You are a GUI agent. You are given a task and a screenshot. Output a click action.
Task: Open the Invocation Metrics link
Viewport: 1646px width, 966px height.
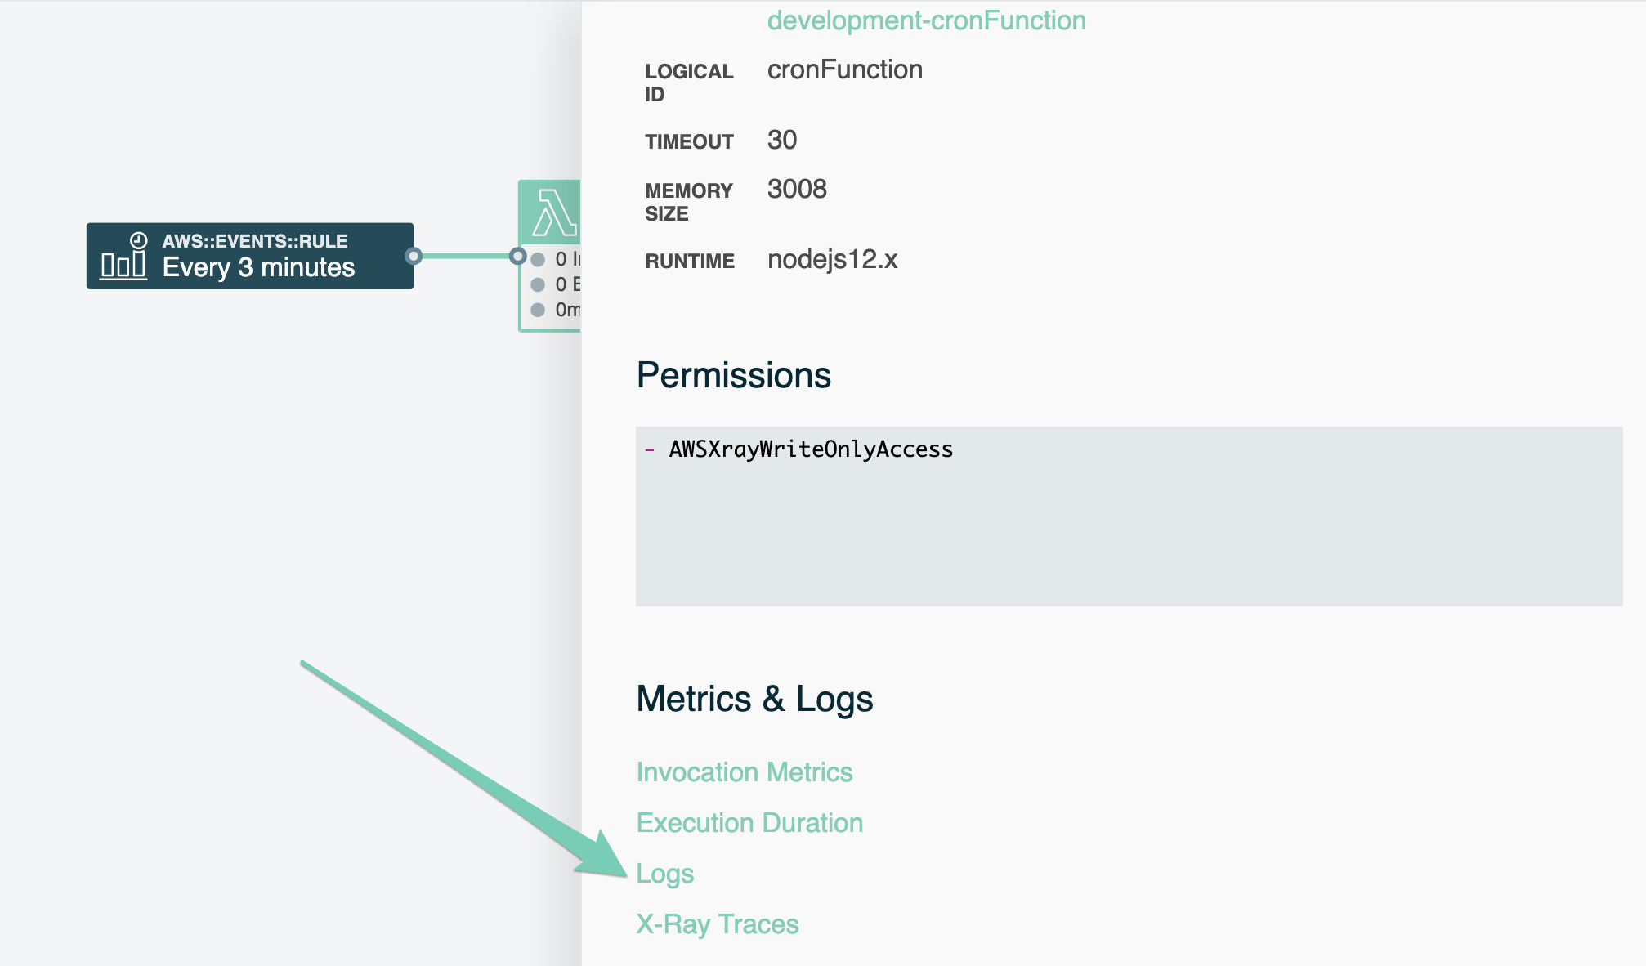point(744,772)
